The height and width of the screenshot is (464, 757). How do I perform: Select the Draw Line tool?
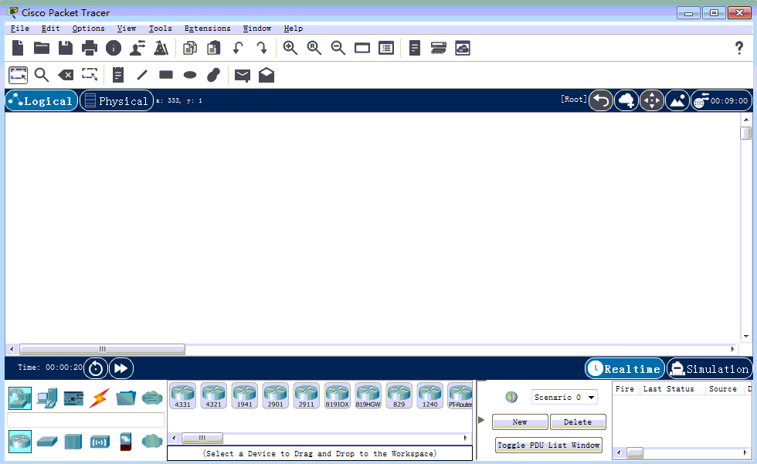tap(142, 75)
